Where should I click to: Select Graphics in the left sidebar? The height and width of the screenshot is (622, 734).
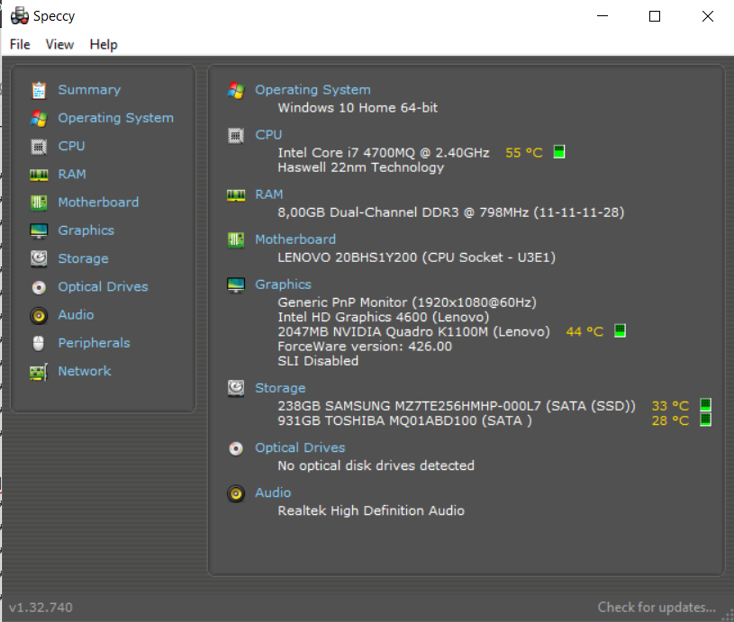pyautogui.click(x=86, y=230)
